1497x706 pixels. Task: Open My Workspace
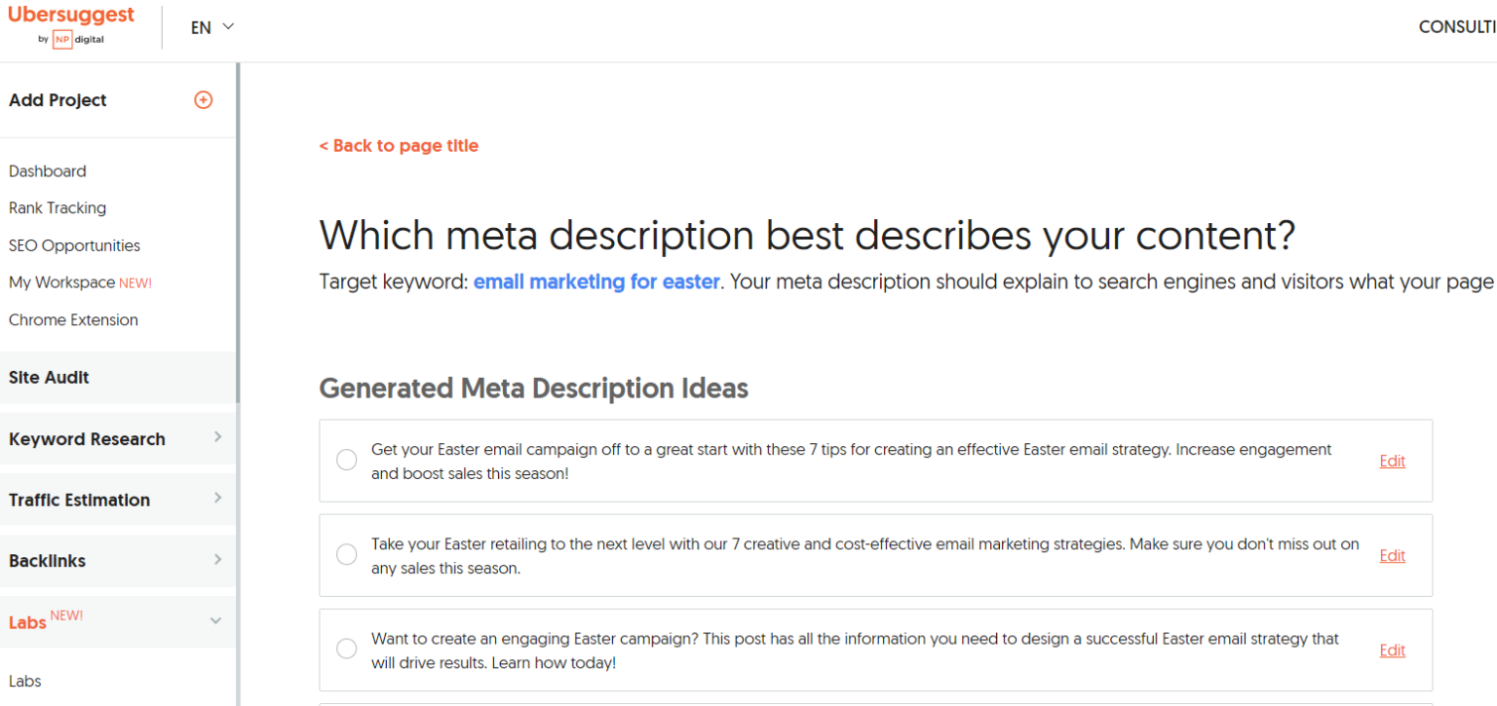click(x=62, y=282)
